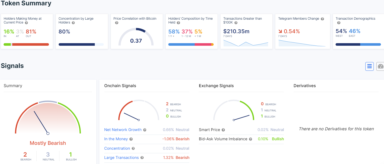Click help icon beside In the Money signal
Viewport: 384px width, 164px height.
[131, 139]
